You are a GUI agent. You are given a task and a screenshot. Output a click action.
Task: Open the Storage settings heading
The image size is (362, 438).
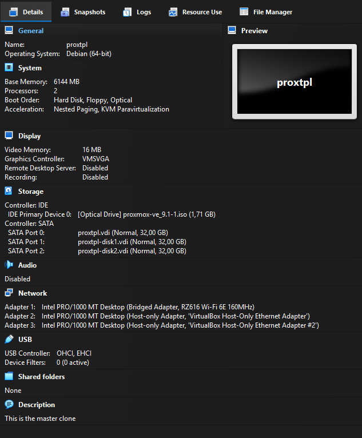[31, 192]
